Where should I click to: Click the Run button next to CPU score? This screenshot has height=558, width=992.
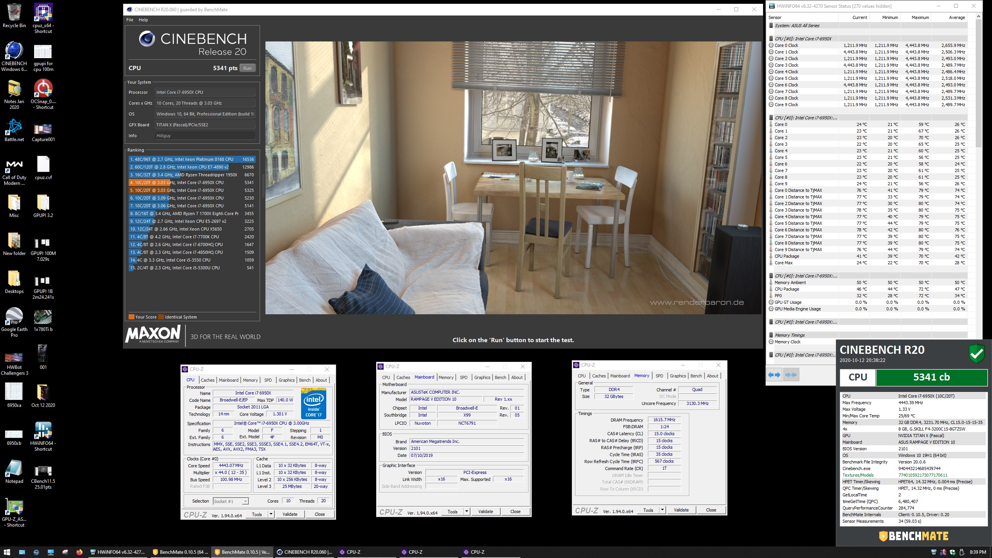pos(247,68)
